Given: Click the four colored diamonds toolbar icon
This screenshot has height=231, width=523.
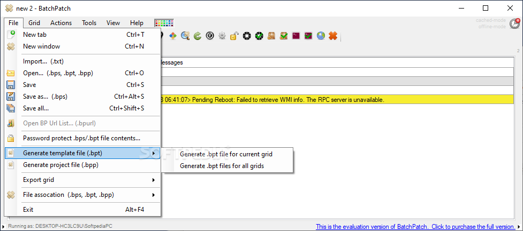Looking at the screenshot, I should pyautogui.click(x=173, y=36).
